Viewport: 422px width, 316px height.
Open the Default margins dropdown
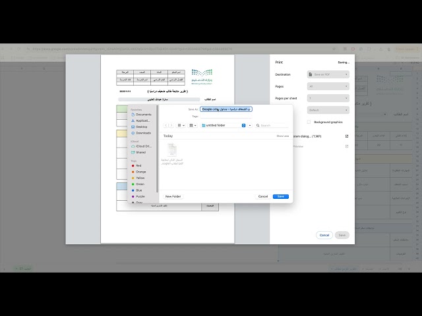tap(328, 110)
